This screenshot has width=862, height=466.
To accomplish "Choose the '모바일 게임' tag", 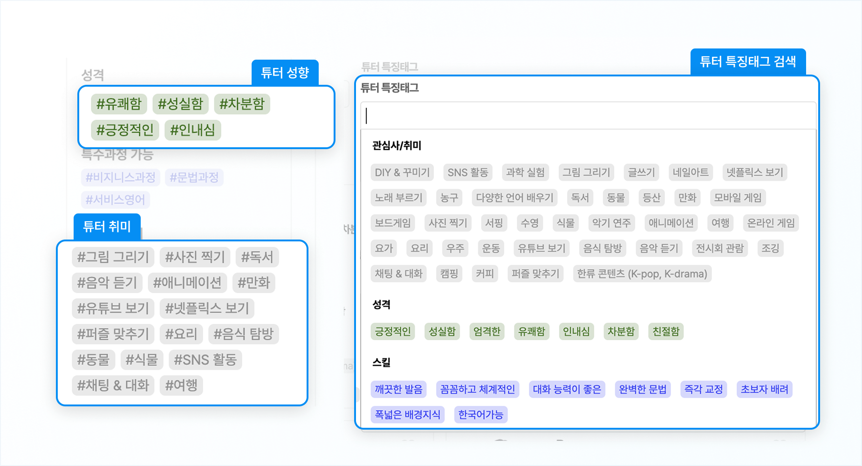I will click(x=738, y=198).
